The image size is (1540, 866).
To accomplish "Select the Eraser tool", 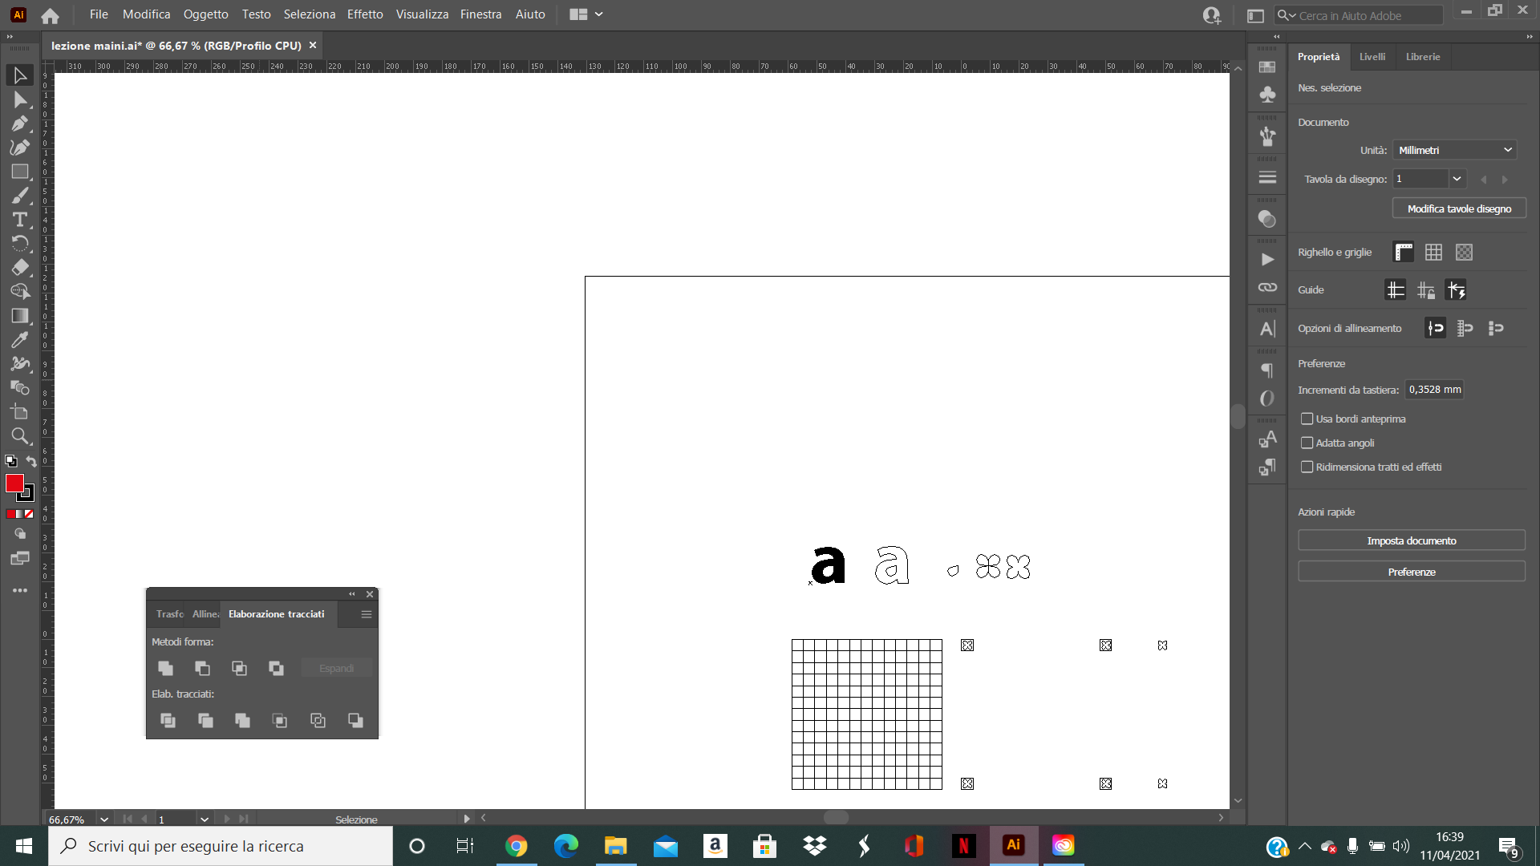I will pyautogui.click(x=20, y=268).
